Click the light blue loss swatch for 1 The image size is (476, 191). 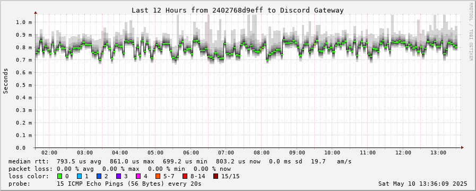pyautogui.click(x=79, y=176)
